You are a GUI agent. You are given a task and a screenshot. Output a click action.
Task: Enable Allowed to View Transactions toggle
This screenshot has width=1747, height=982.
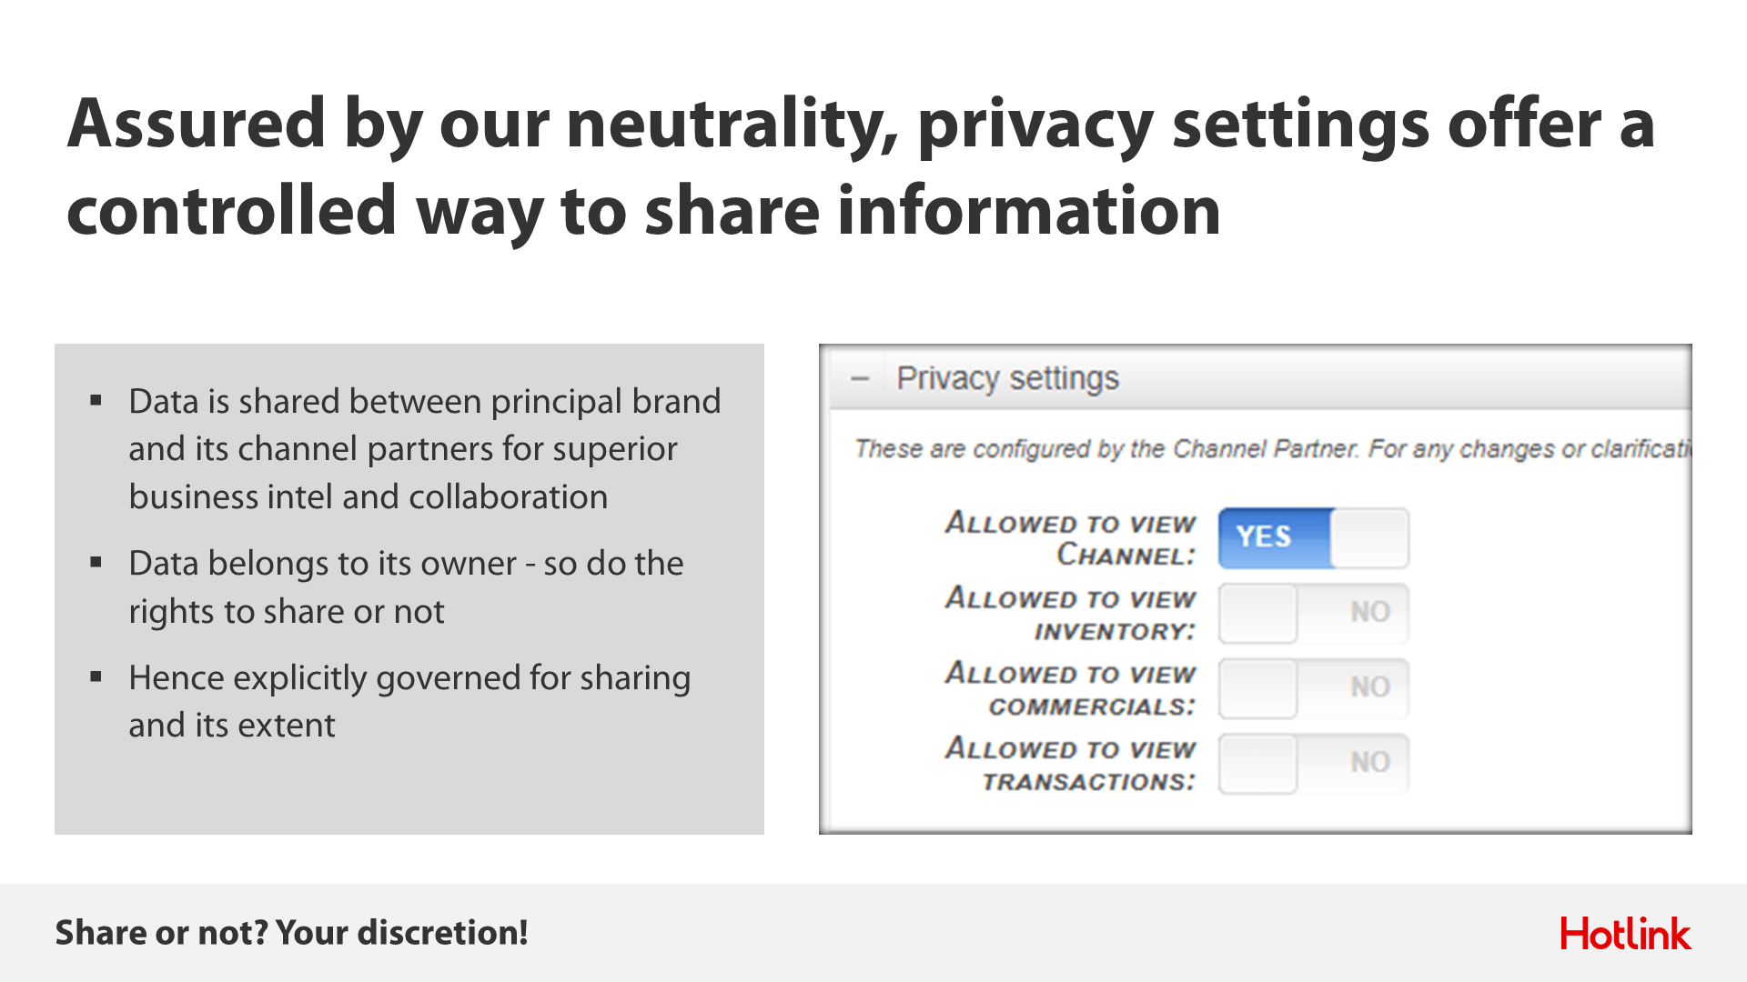tap(1313, 764)
